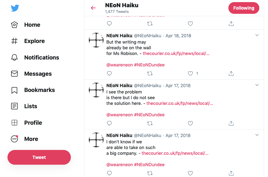
Task: Like the tweet about Ms Robison
Action: (190, 73)
